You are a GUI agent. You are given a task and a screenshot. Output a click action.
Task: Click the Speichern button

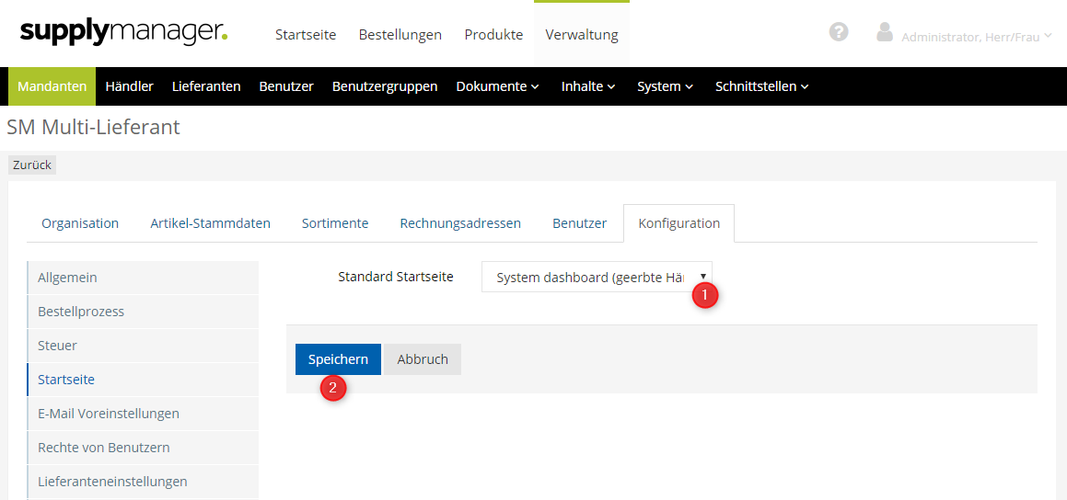338,359
